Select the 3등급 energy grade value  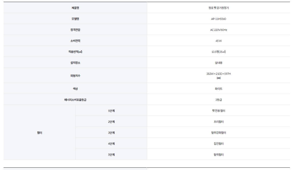218,100
